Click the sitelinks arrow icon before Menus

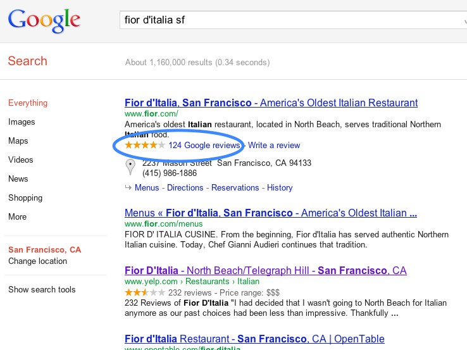(128, 187)
